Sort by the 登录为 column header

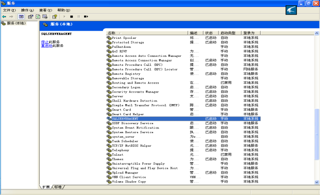(x=251, y=33)
